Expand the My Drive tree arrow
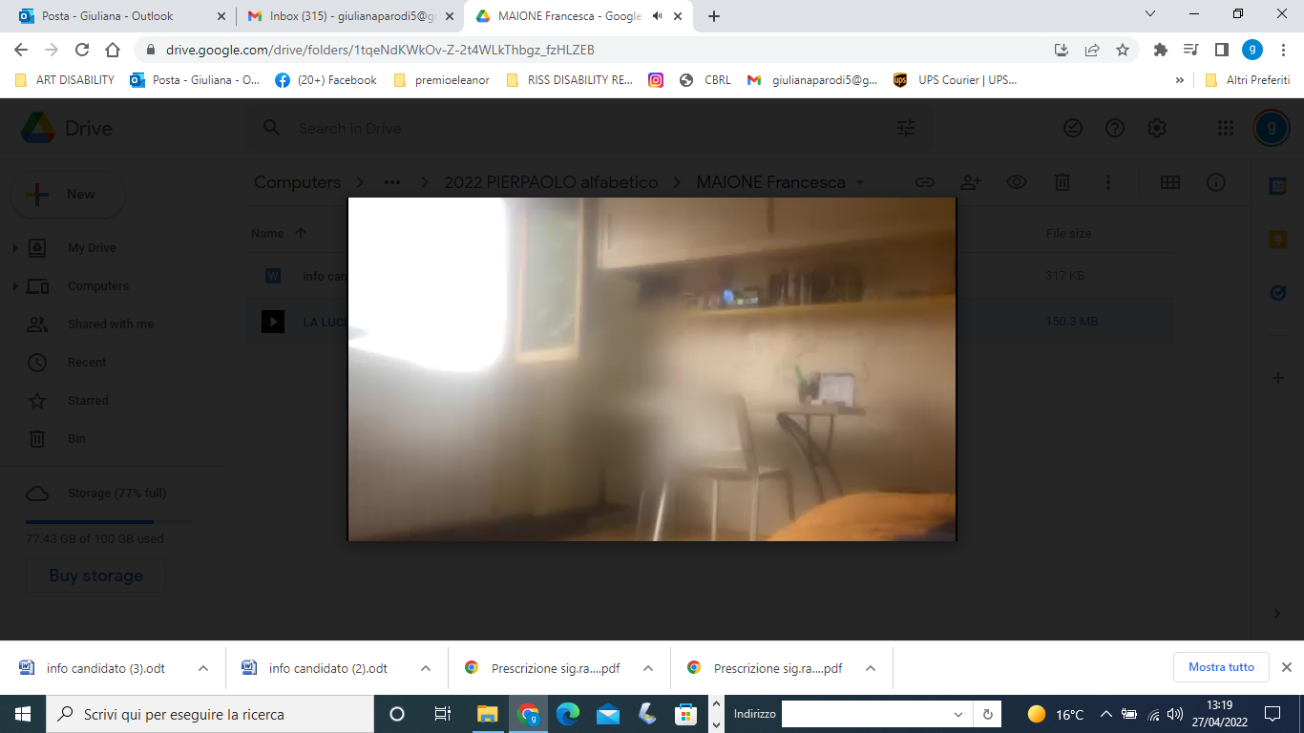 point(15,248)
